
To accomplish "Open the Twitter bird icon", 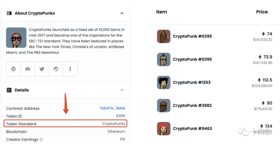I will point(42,69).
